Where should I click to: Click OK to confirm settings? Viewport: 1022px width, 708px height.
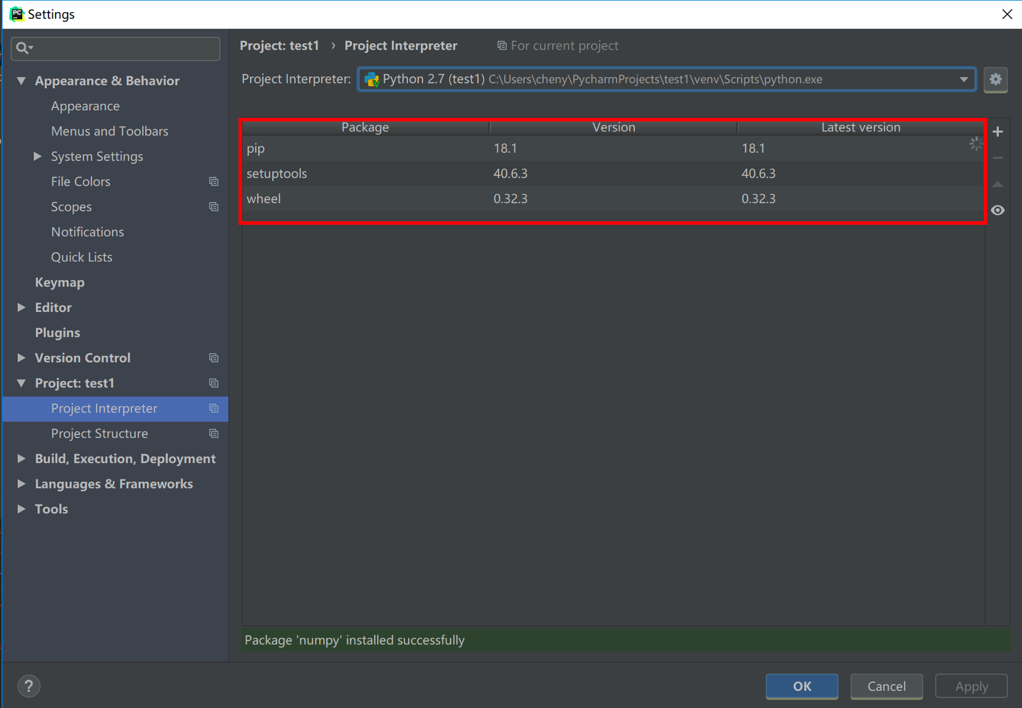(802, 686)
